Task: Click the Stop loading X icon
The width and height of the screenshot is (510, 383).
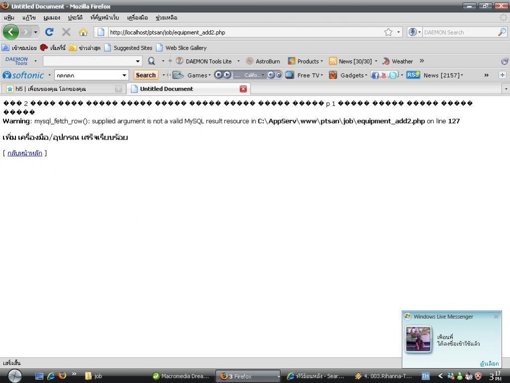Action: (66, 32)
